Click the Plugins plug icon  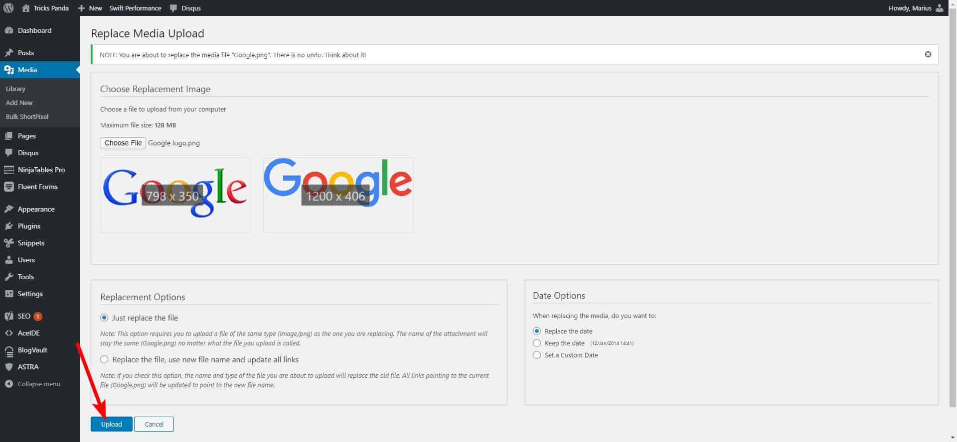tap(8, 226)
